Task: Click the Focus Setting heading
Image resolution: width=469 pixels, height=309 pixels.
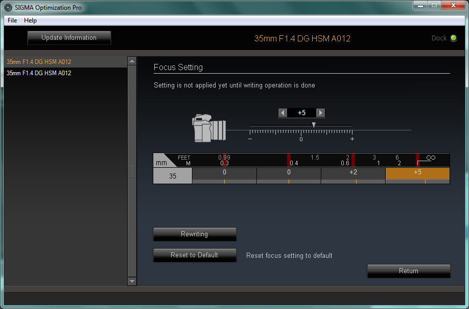Action: [x=178, y=67]
